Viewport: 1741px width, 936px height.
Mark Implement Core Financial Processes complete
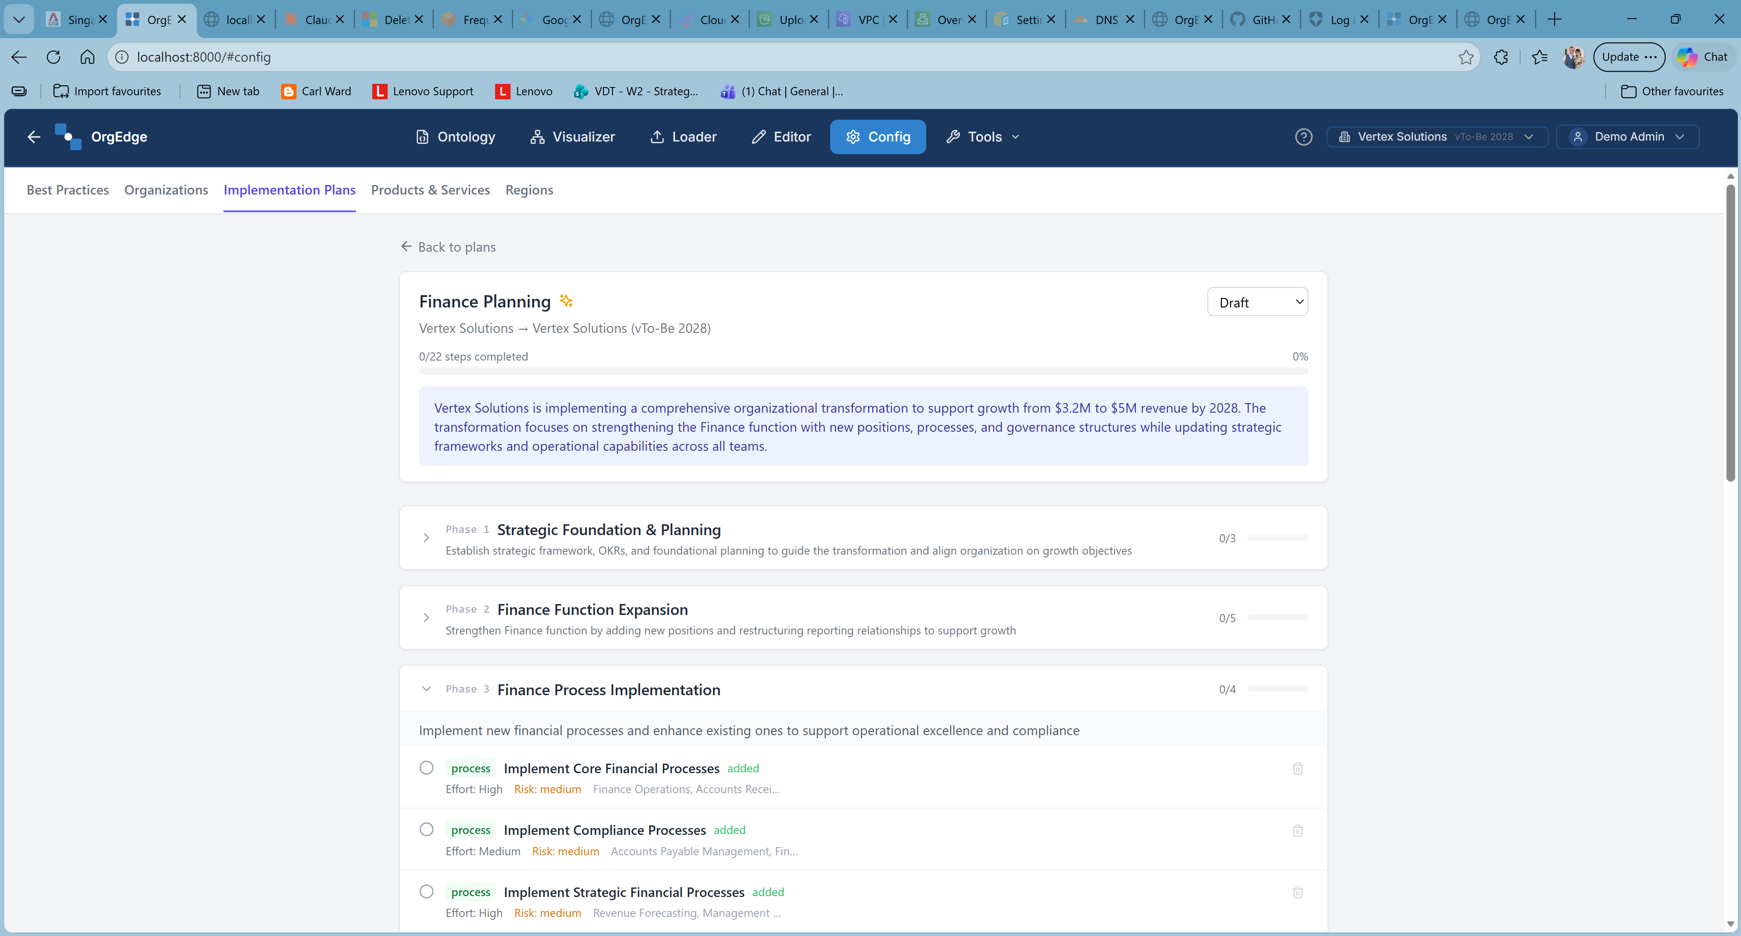click(x=426, y=768)
